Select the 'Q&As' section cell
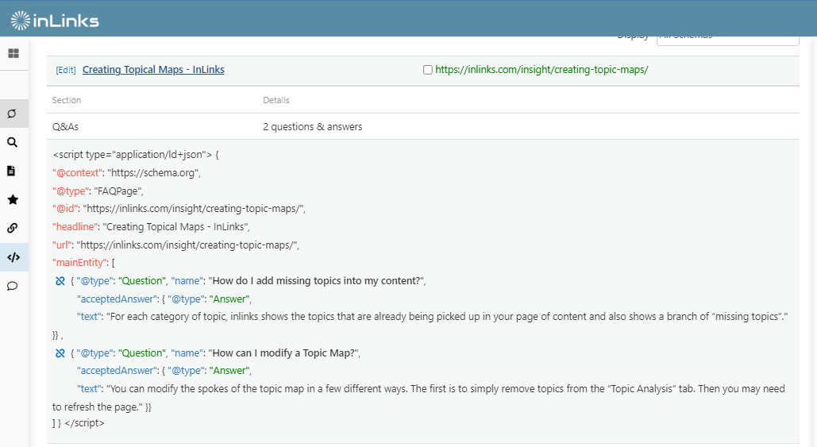This screenshot has width=817, height=447. click(66, 126)
